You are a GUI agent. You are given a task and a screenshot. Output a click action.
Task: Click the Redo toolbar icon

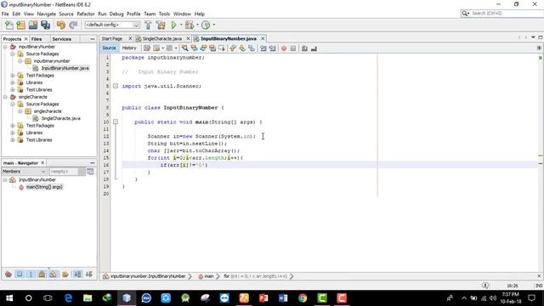tap(73, 25)
